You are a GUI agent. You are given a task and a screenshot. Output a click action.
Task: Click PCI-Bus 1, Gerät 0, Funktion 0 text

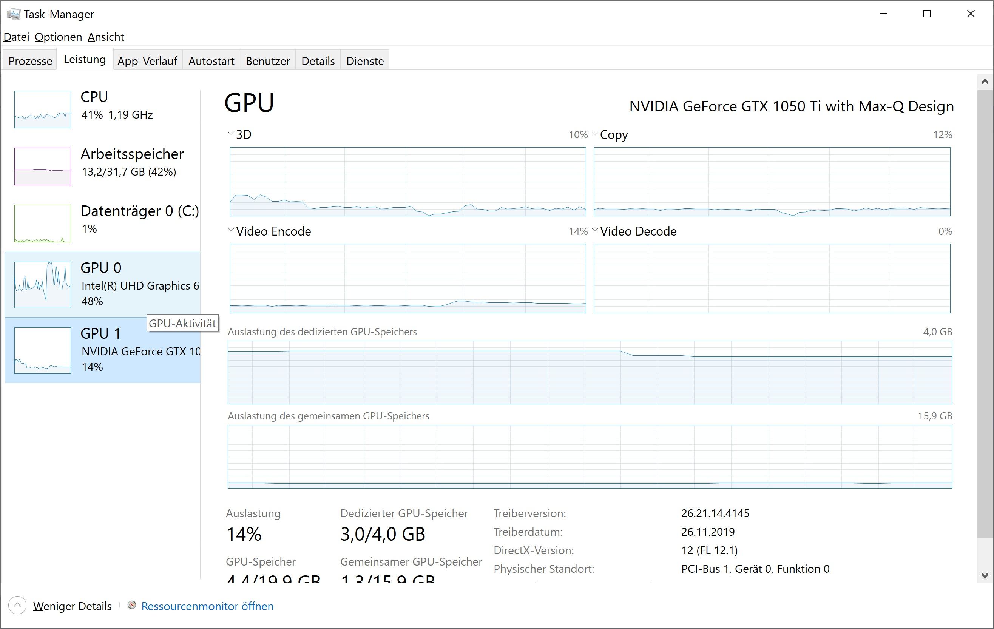point(755,569)
